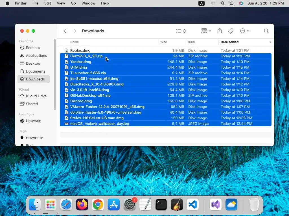Open TextEdit from the Dock
The width and height of the screenshot is (289, 216).
(145, 204)
